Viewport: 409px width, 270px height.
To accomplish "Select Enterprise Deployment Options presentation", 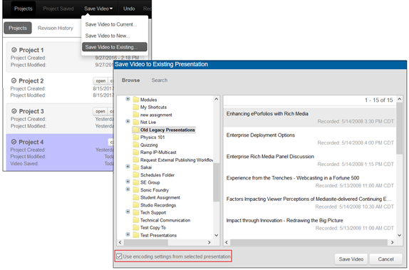I will [310, 139].
